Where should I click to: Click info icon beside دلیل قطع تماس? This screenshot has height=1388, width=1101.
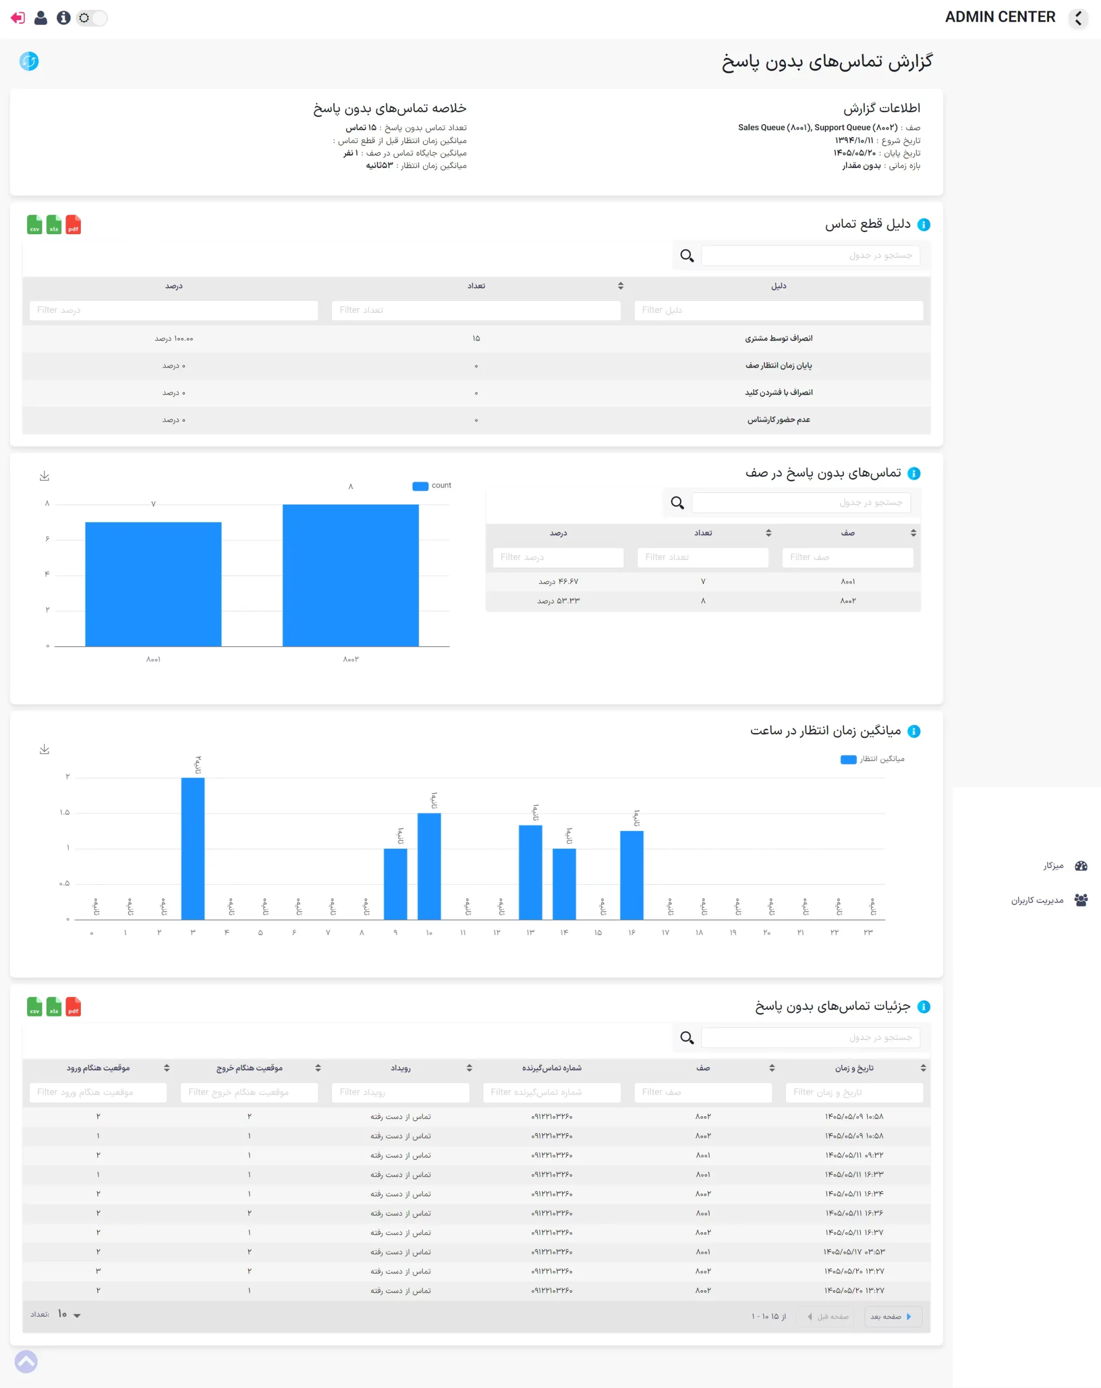[923, 224]
